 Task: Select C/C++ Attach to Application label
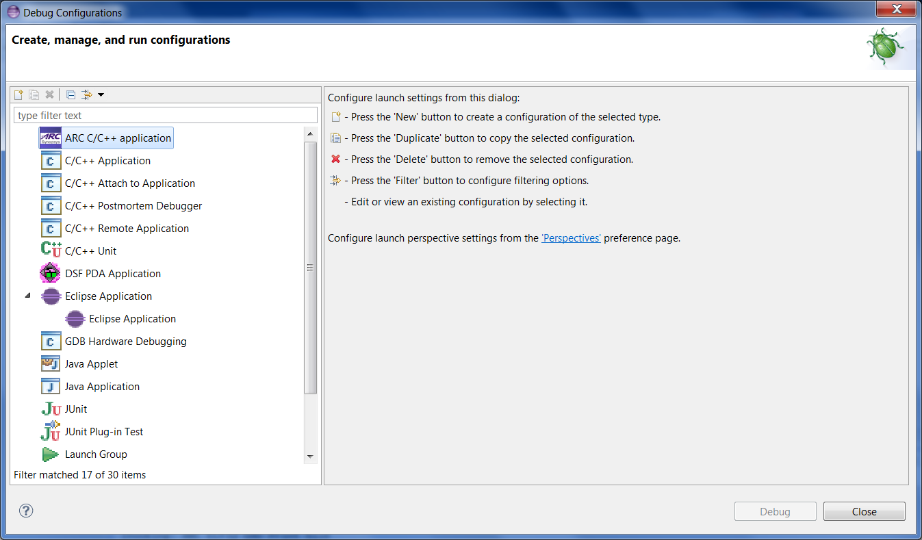point(130,183)
